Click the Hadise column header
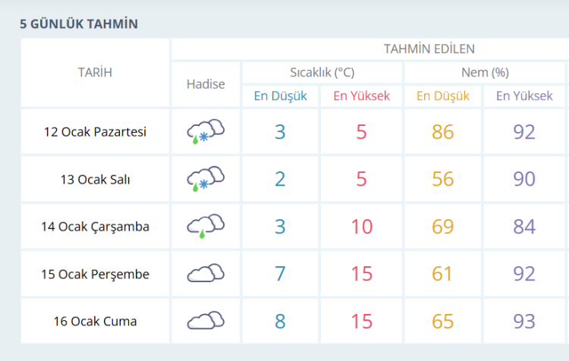 pyautogui.click(x=206, y=84)
